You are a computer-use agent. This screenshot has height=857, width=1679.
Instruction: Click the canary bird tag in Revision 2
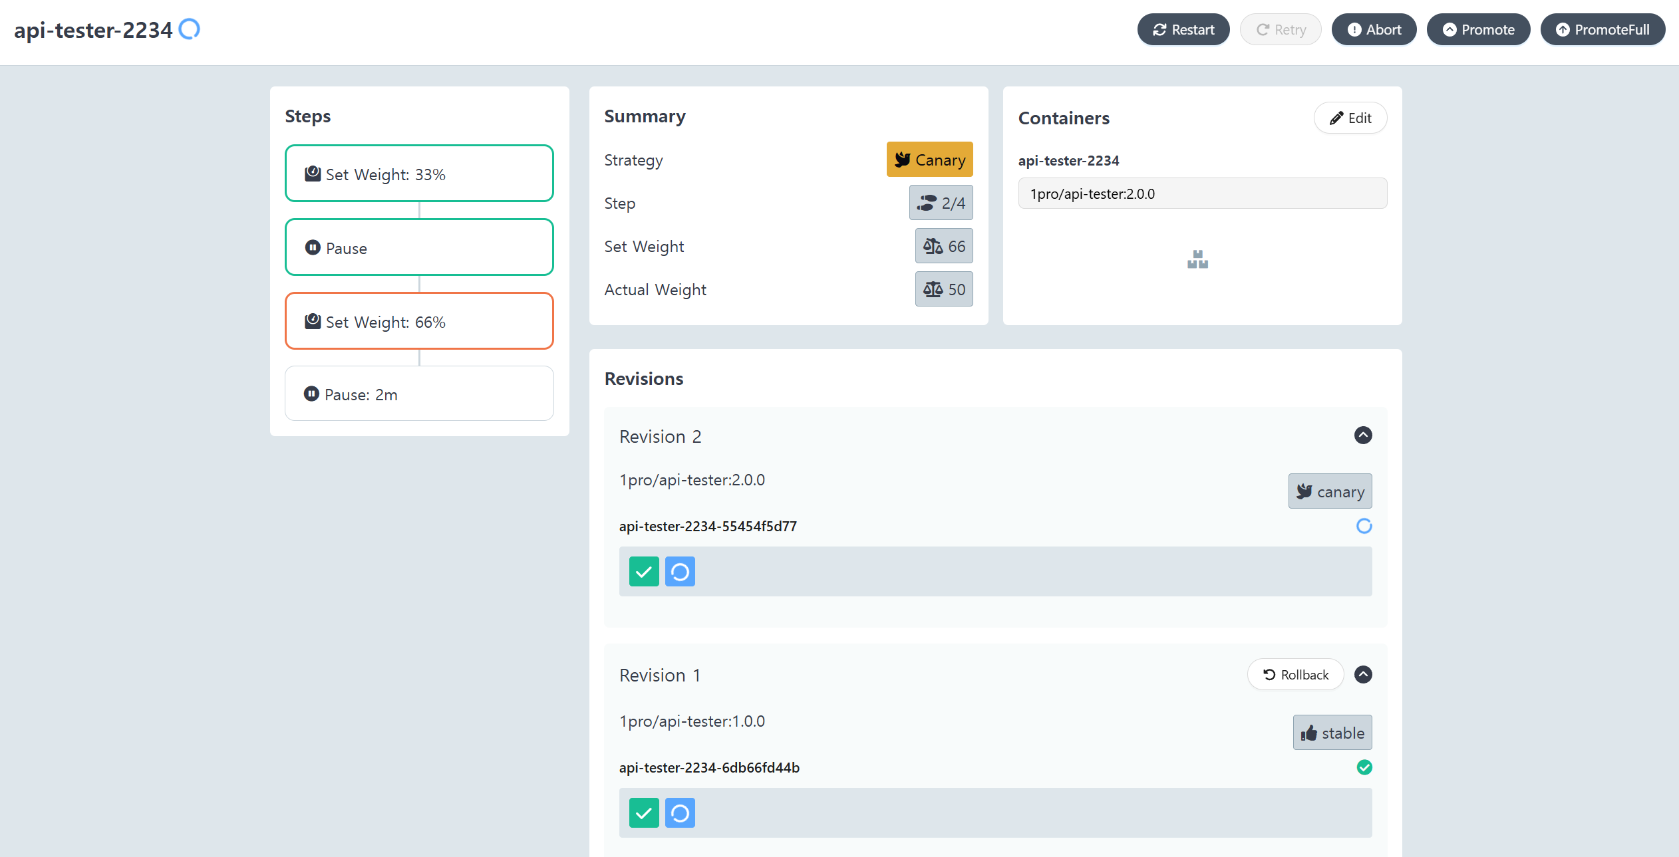tap(1330, 491)
